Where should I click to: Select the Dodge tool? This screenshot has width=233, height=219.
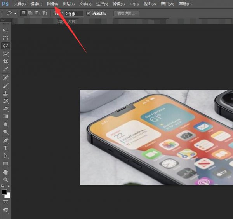(5, 132)
